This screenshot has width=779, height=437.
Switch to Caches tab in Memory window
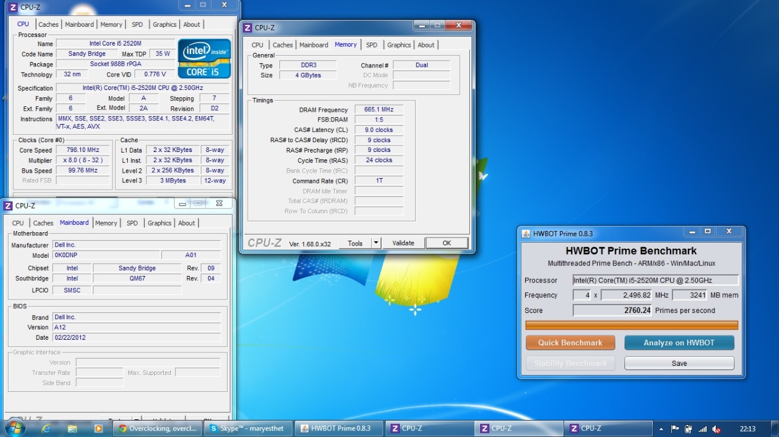[282, 45]
